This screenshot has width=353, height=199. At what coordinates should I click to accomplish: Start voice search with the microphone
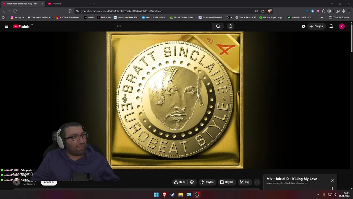click(x=231, y=26)
